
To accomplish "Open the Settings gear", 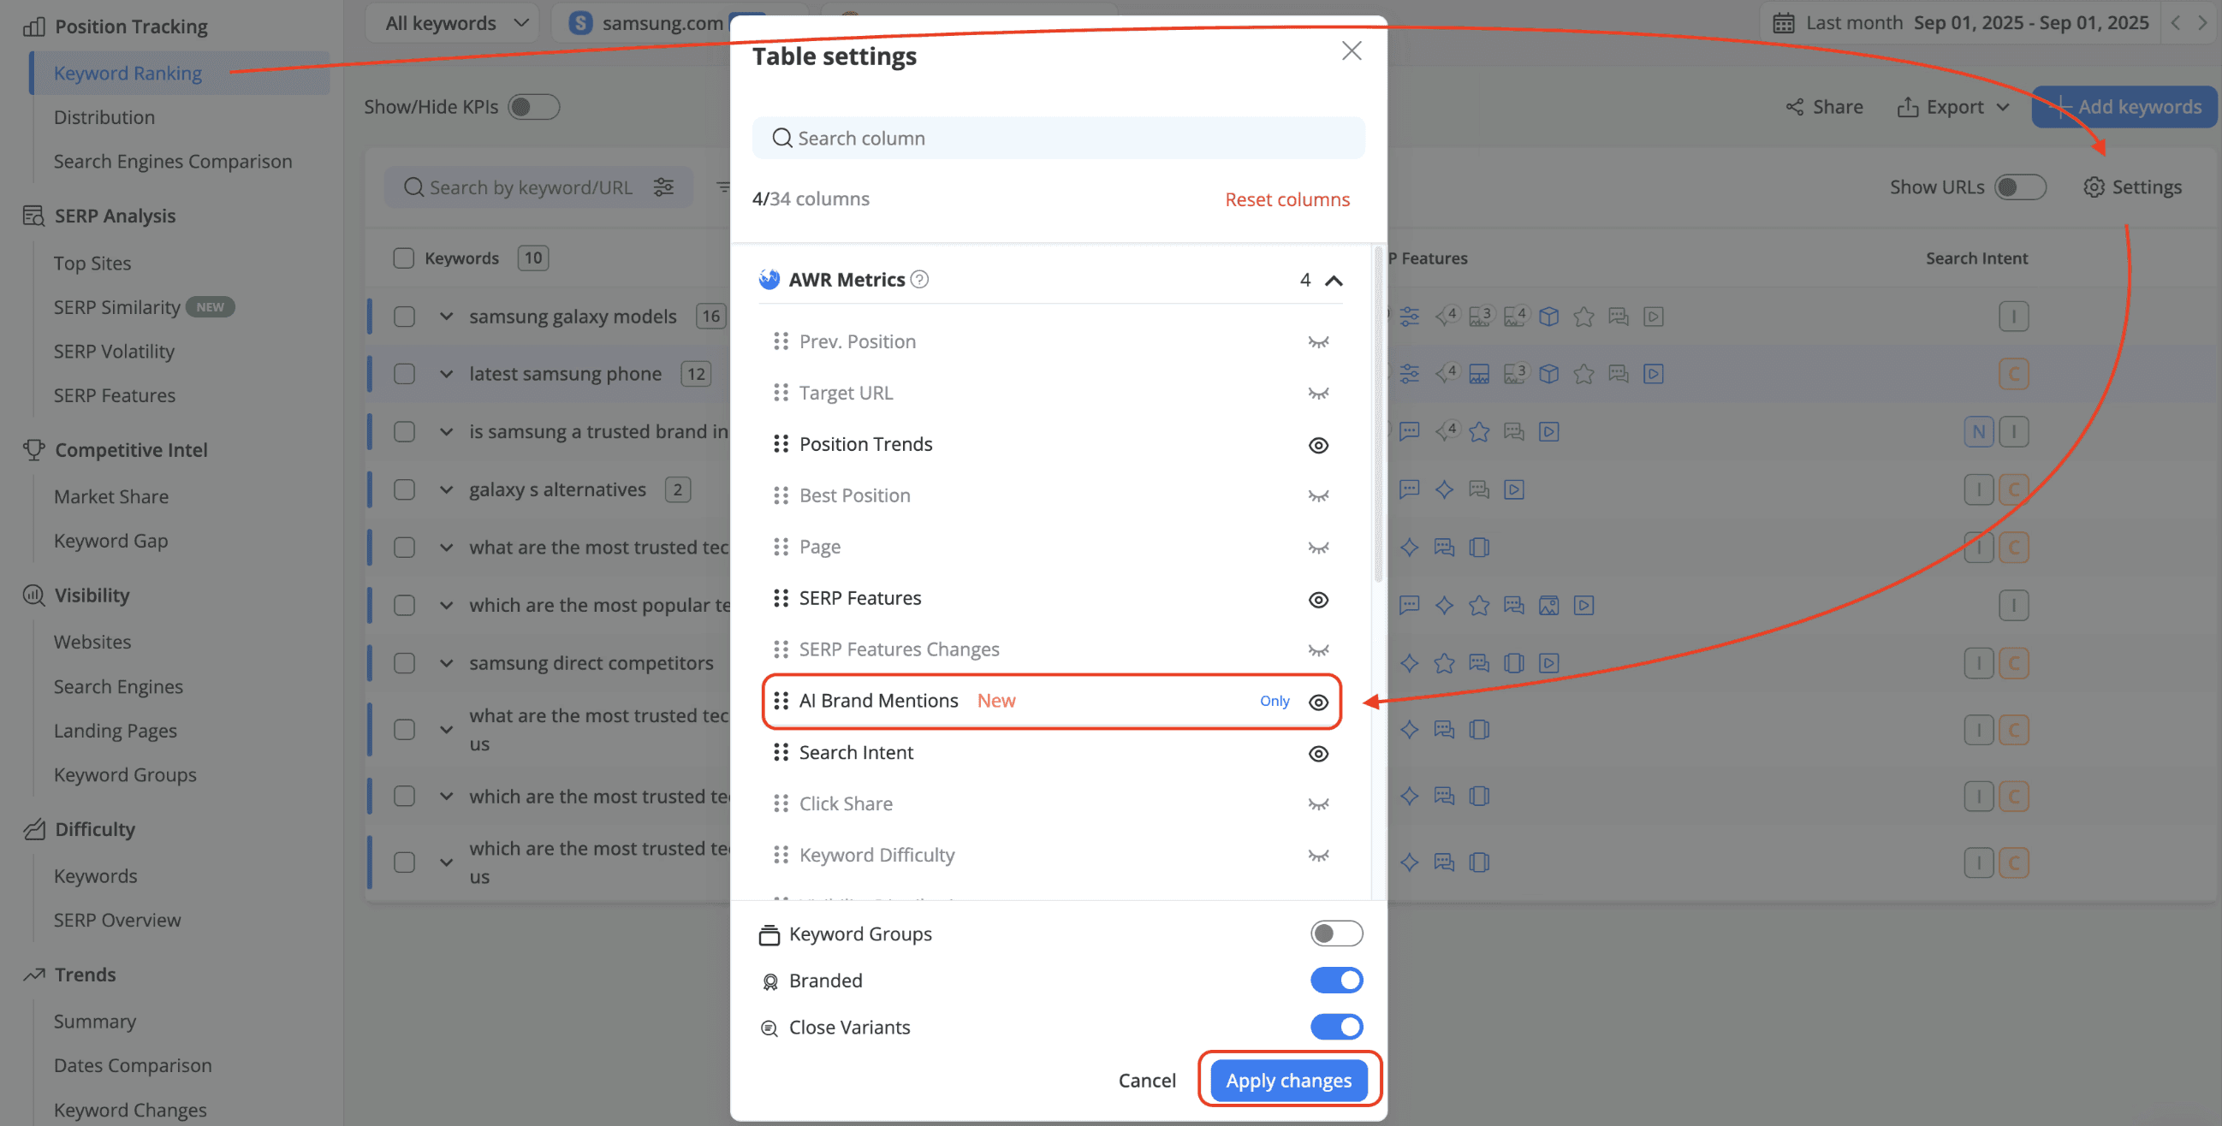I will pyautogui.click(x=2094, y=187).
